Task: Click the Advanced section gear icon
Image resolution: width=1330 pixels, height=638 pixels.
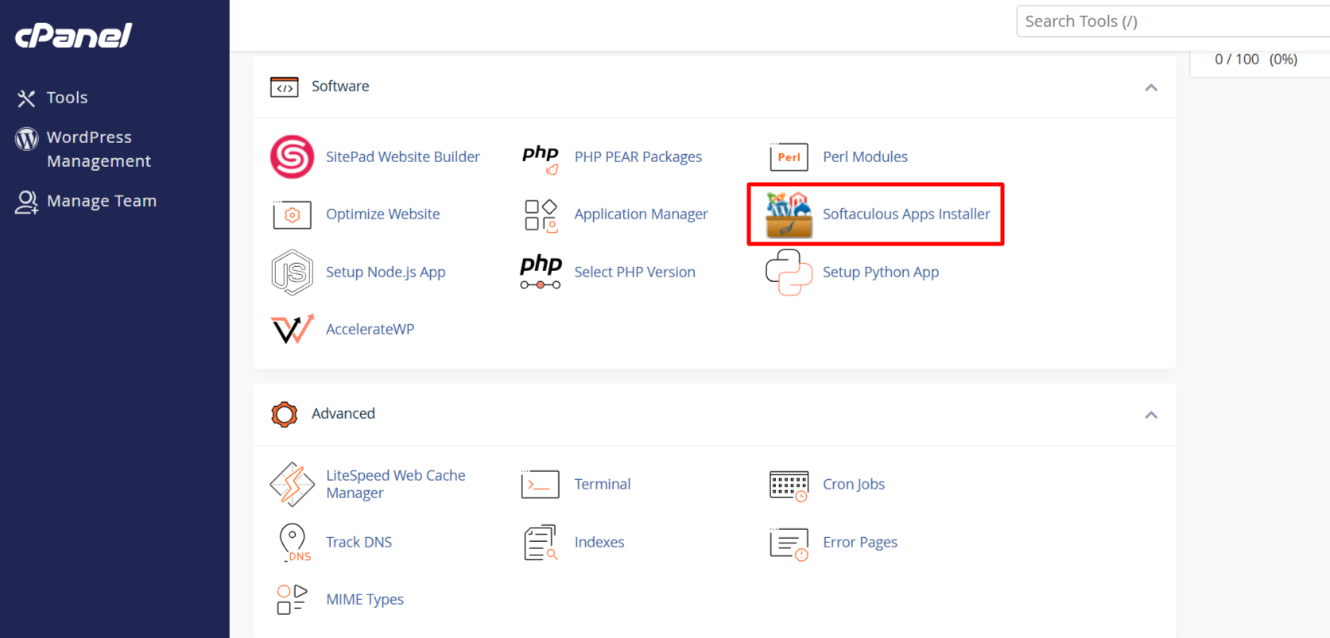Action: coord(285,414)
